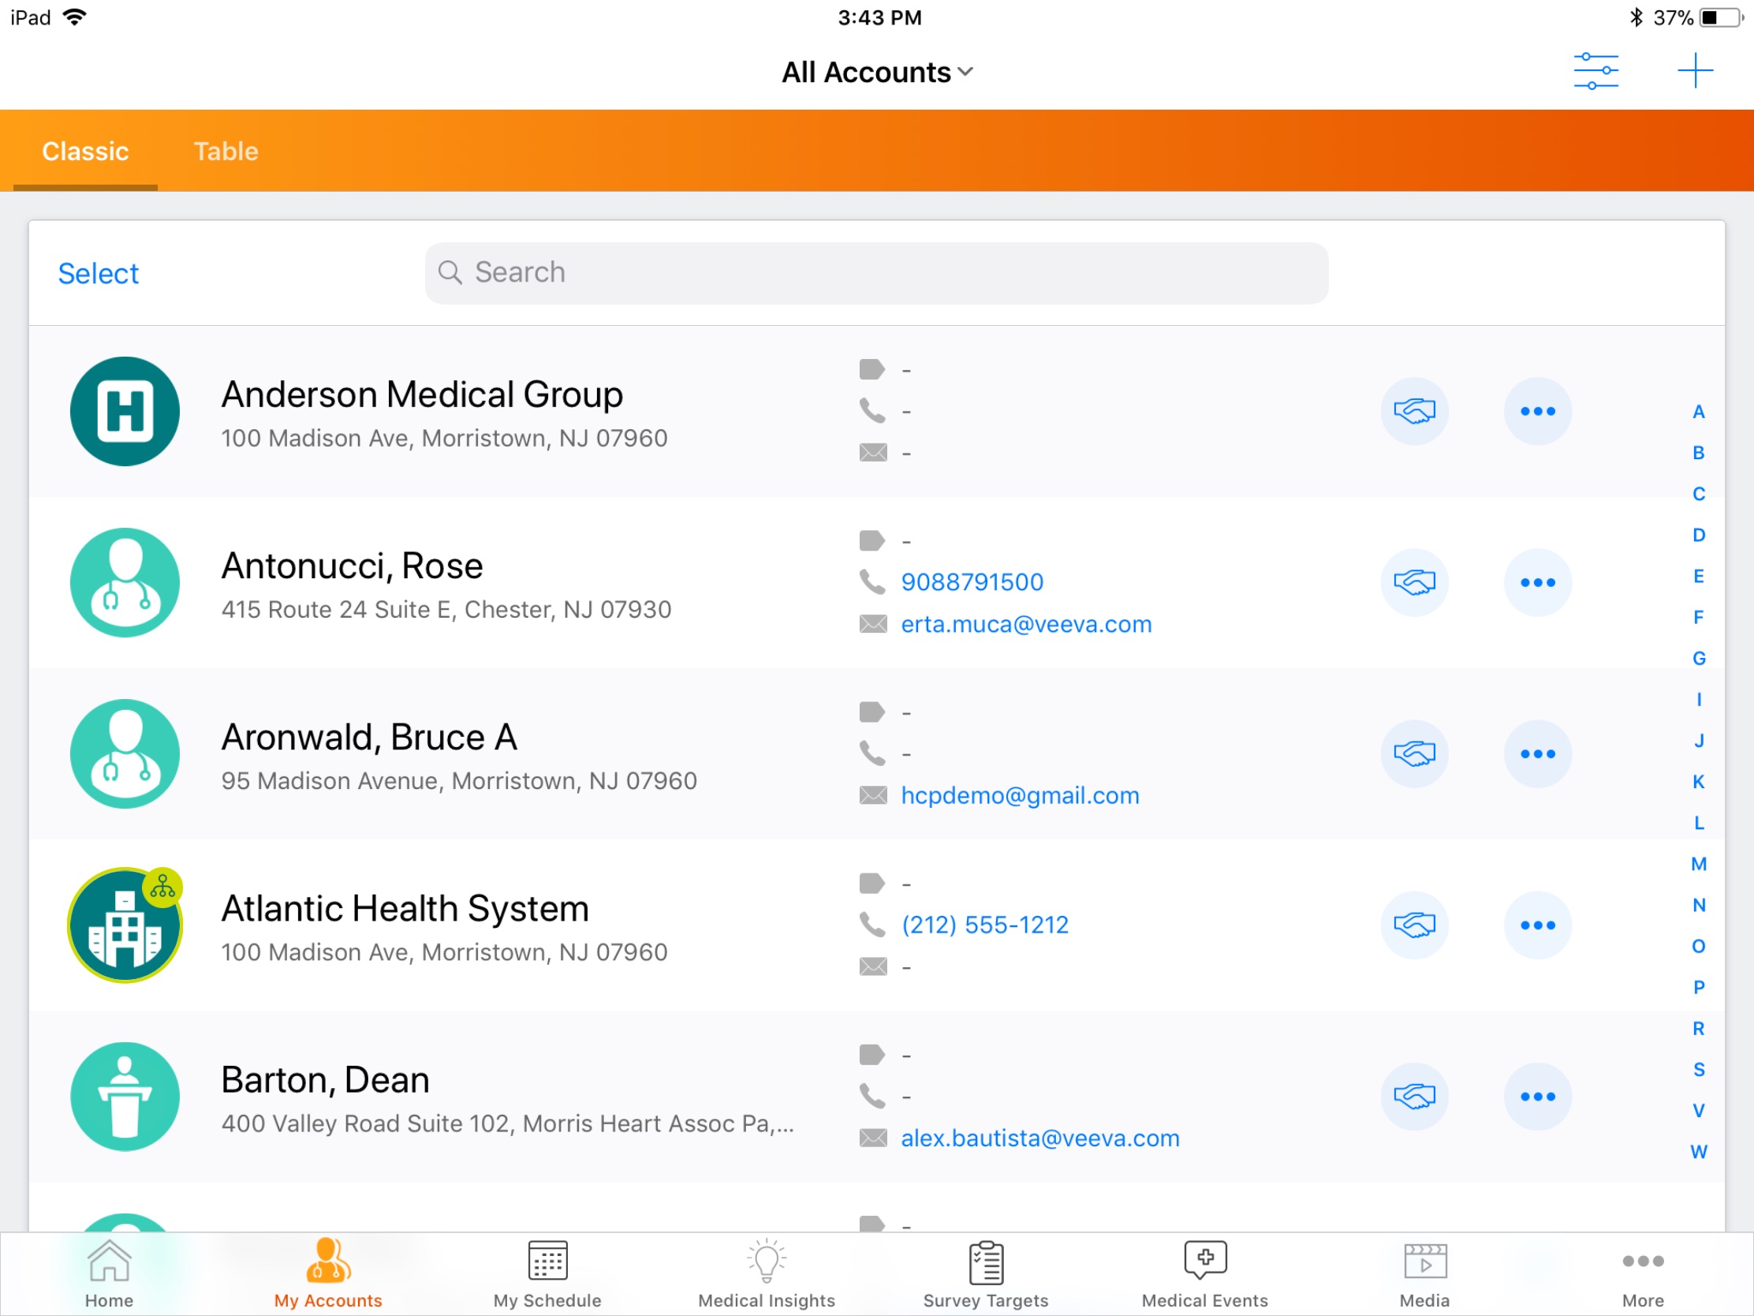The height and width of the screenshot is (1316, 1754).
Task: Expand the All Accounts dropdown
Action: pos(877,72)
